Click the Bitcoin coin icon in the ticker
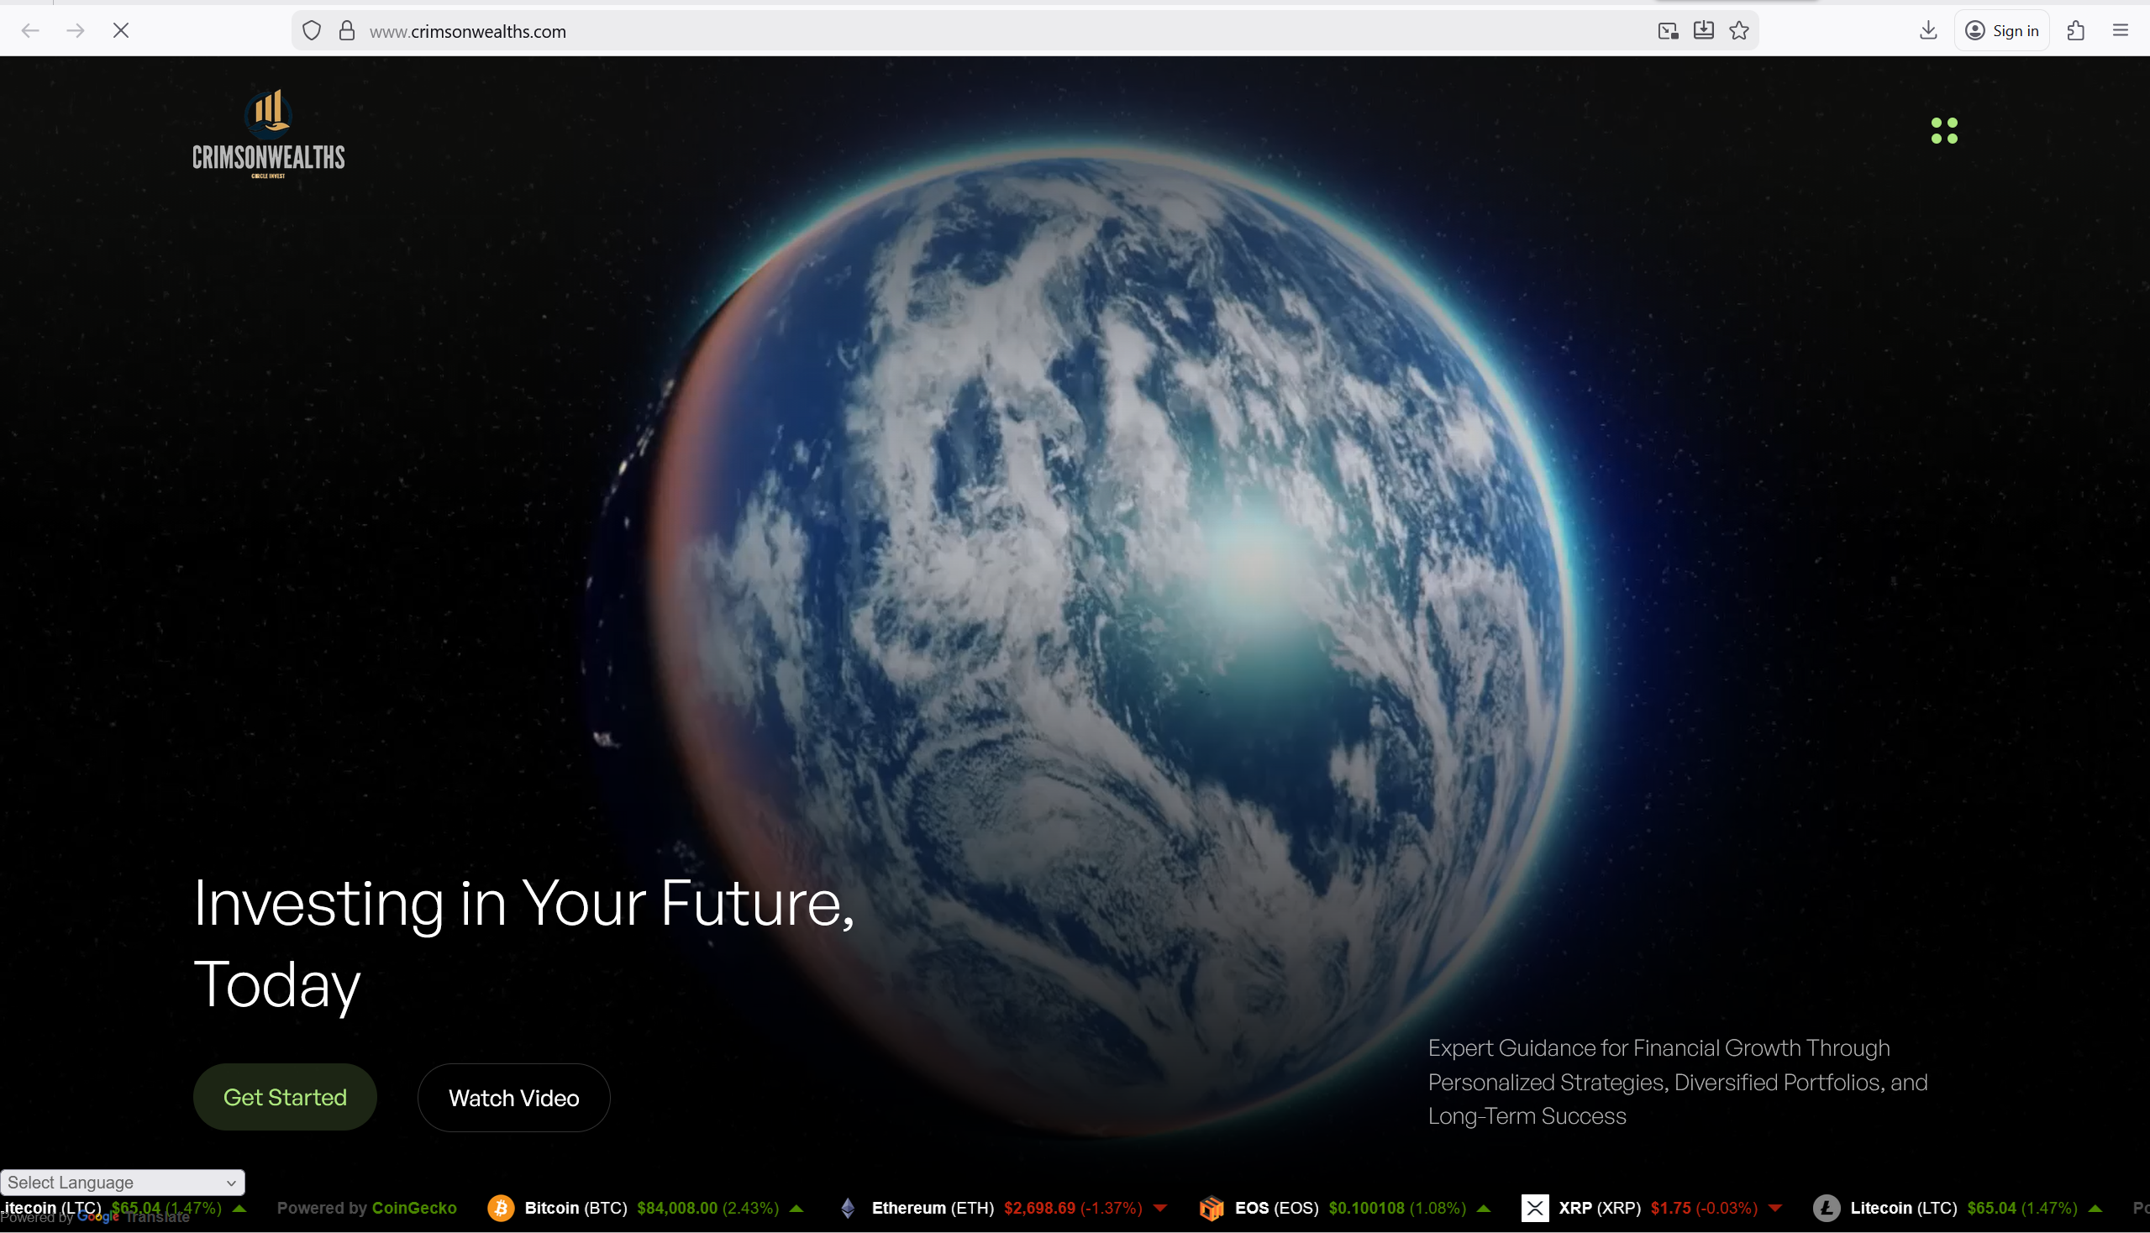The image size is (2150, 1233). pos(501,1208)
